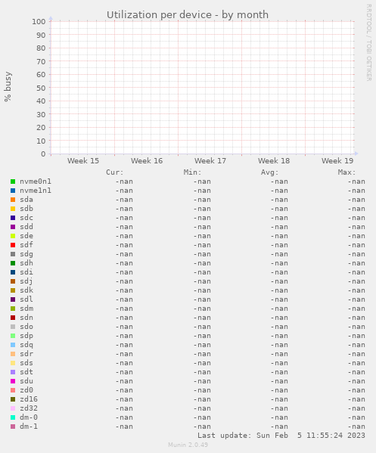Click the dark red sdn legend swatch
Image resolution: width=376 pixels, height=453 pixels.
pos(13,318)
